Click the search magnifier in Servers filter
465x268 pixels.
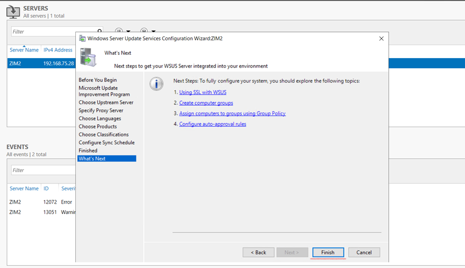[x=99, y=31]
